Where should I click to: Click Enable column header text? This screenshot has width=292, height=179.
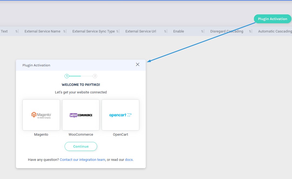pyautogui.click(x=179, y=31)
